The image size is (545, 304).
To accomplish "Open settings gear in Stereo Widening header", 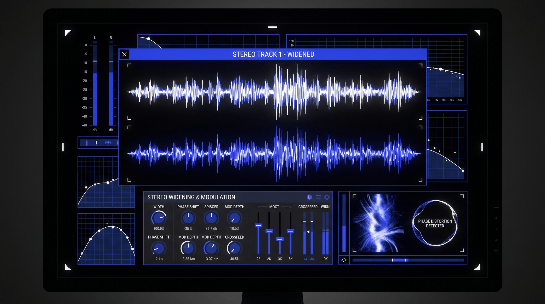I will click(x=327, y=197).
